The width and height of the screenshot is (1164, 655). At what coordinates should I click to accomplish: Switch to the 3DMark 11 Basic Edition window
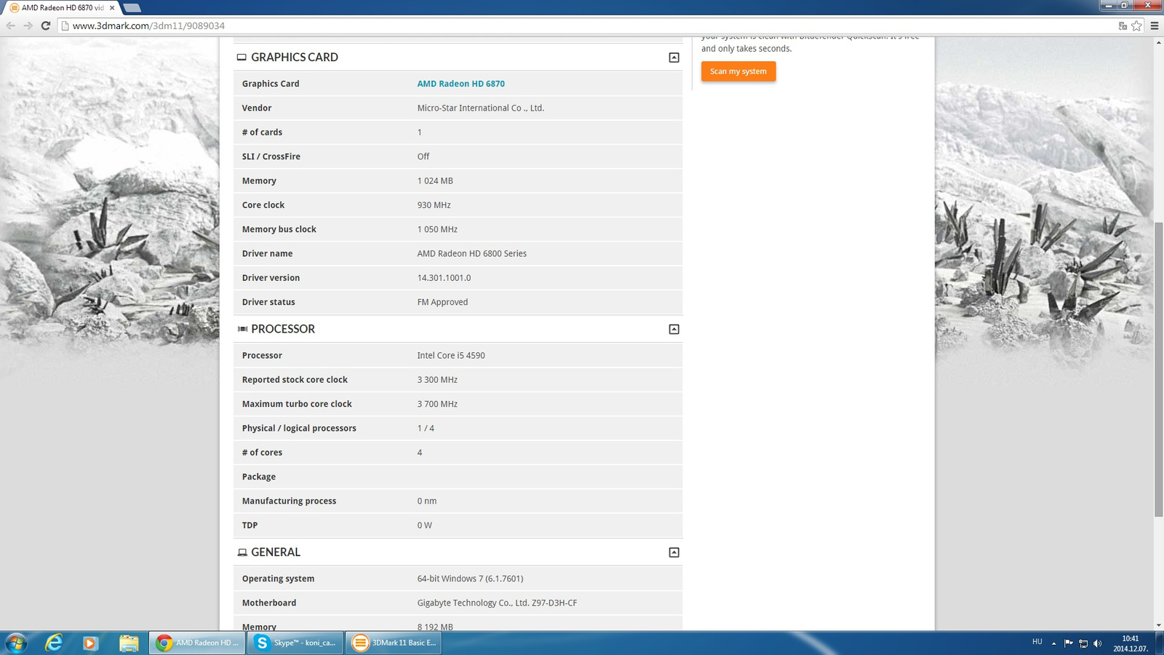click(x=393, y=643)
